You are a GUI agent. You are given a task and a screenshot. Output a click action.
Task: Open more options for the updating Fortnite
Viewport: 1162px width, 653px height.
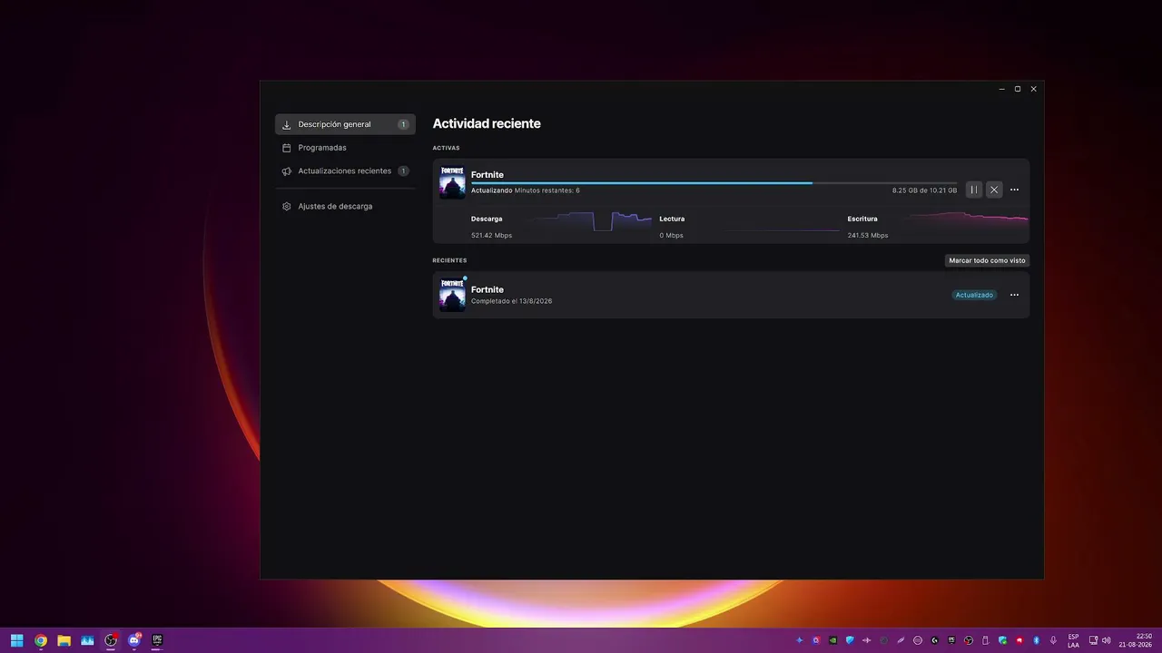tap(1014, 190)
